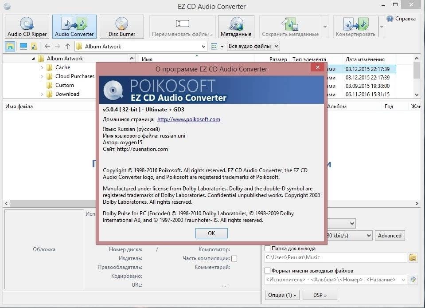Viewport: 425px width, 308px height.
Task: Open the Album Artwork path dropdown
Action: 203,47
